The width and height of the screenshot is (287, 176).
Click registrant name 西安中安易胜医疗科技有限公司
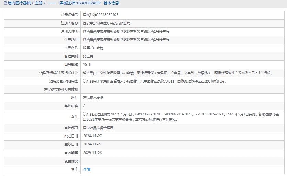(x=107, y=23)
